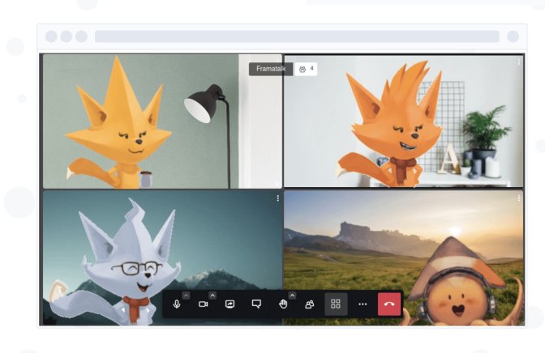The height and width of the screenshot is (353, 545).
Task: Click the browser address bar
Action: click(296, 36)
